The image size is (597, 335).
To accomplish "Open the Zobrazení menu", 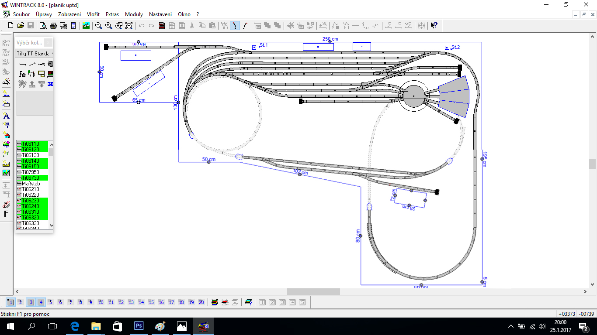I will (69, 14).
